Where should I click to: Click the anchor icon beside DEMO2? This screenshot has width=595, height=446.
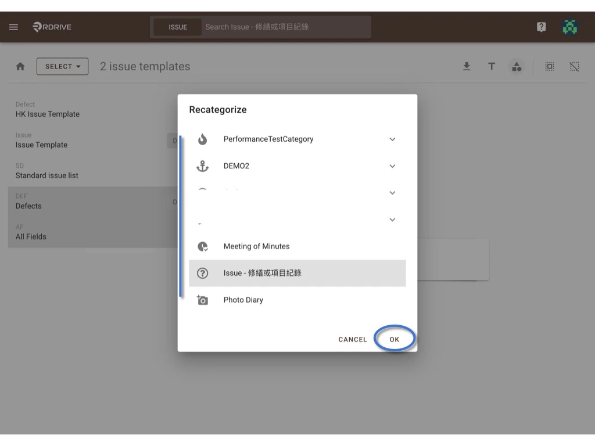tap(203, 166)
